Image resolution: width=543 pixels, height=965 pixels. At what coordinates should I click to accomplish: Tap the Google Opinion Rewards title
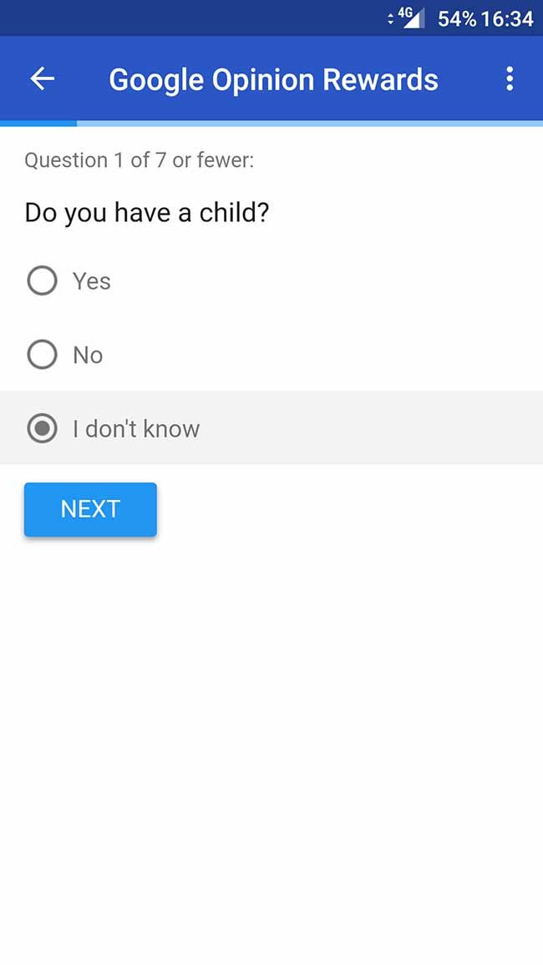click(x=273, y=79)
